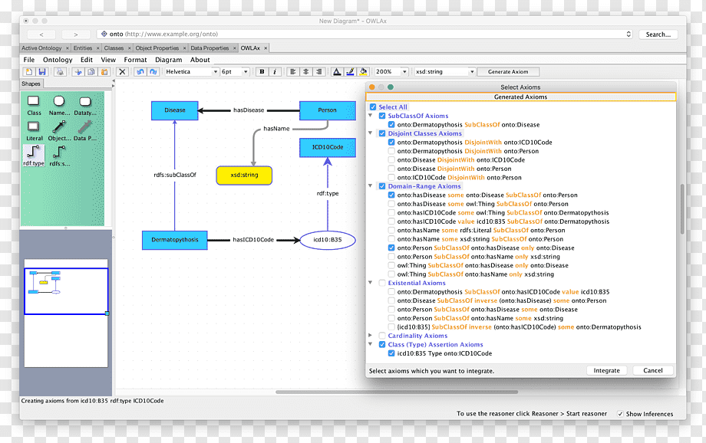Open the 200% zoom dropdown

[391, 71]
